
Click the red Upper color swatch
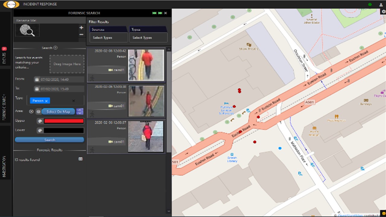click(64, 121)
